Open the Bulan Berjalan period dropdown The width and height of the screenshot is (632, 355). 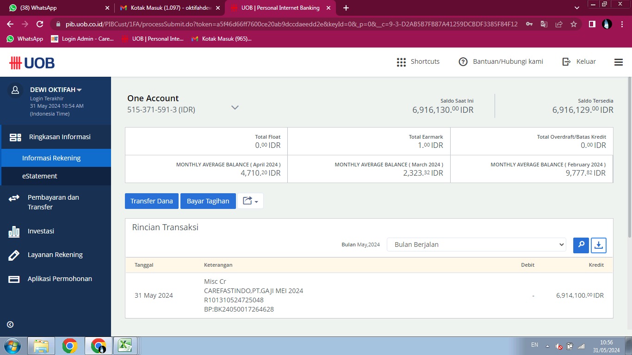477,245
